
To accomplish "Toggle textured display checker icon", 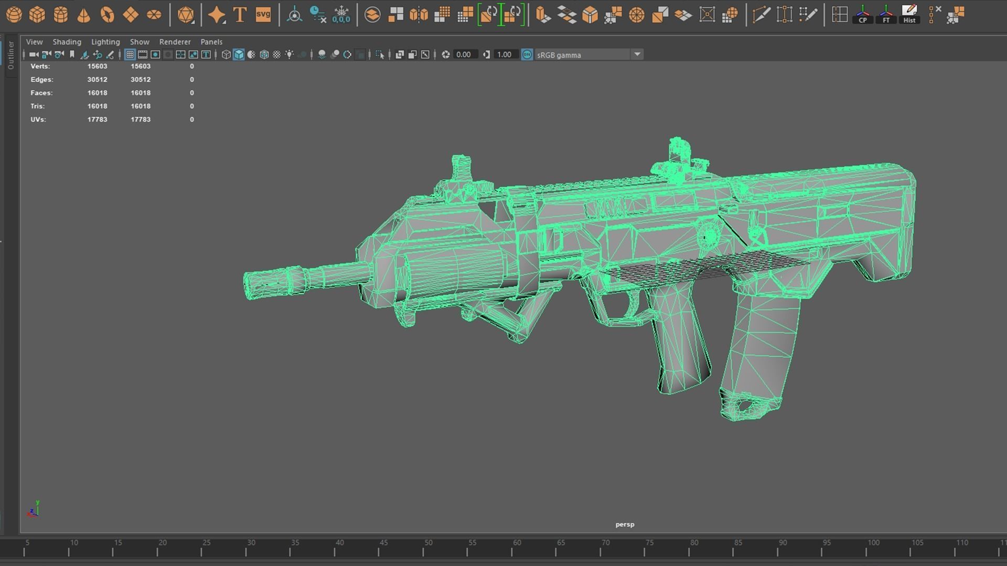I will pyautogui.click(x=276, y=55).
